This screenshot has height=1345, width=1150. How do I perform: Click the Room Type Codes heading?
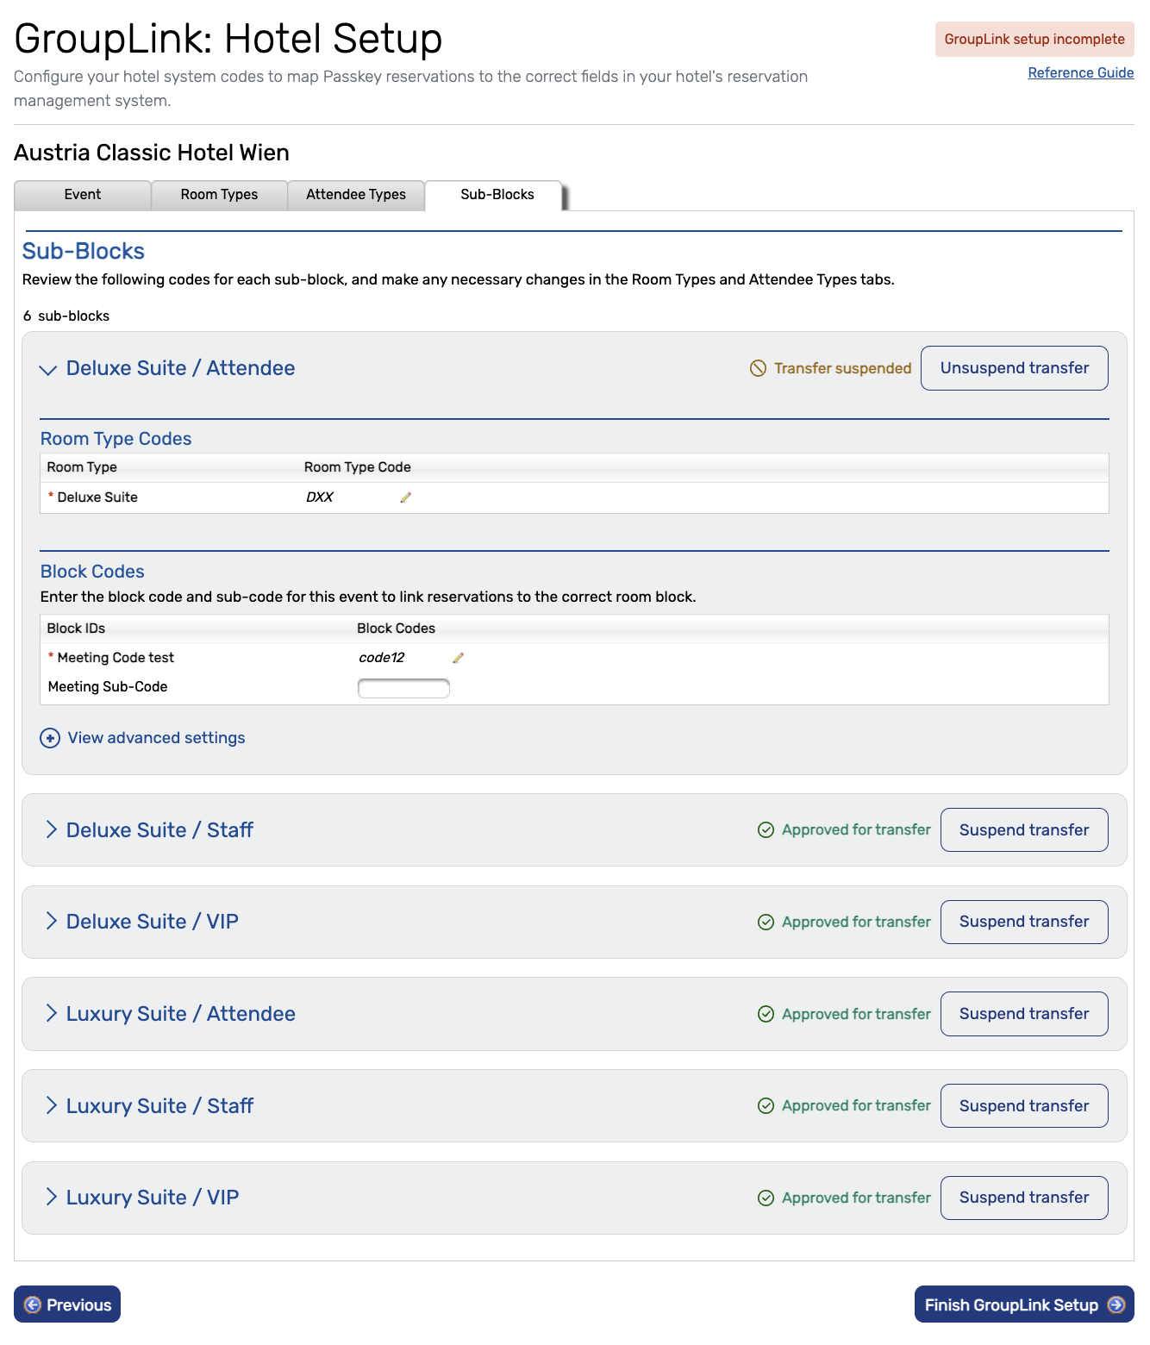pos(116,439)
